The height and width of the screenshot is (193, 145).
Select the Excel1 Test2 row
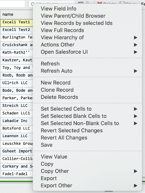[17, 30]
